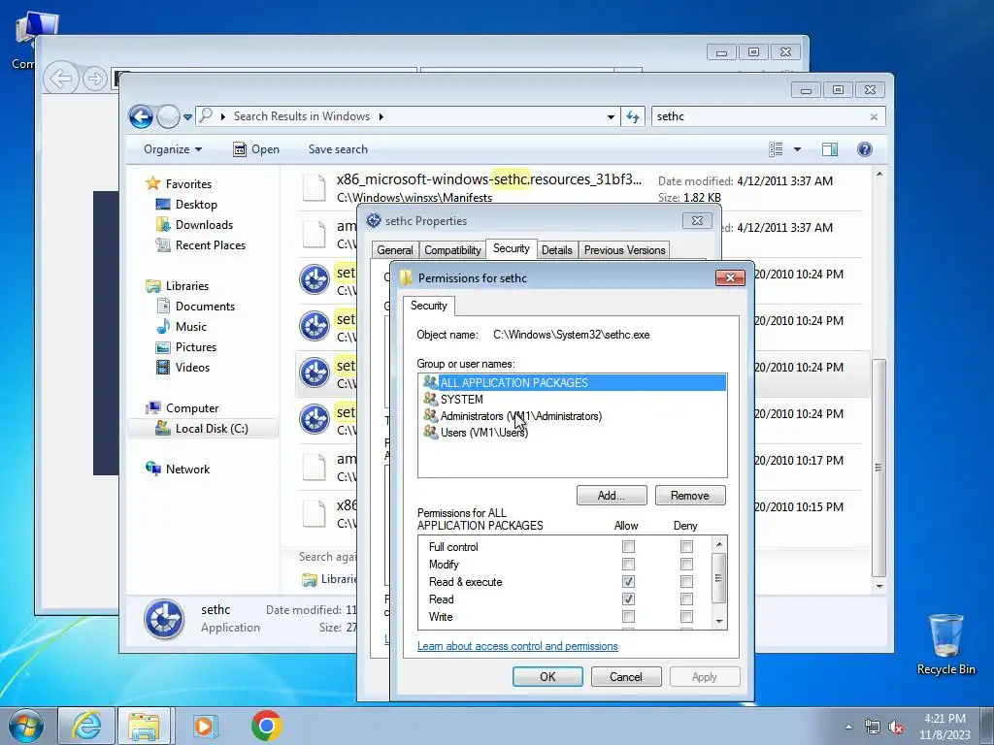Open Documents library
Viewport: 994px width, 745px height.
(196, 306)
